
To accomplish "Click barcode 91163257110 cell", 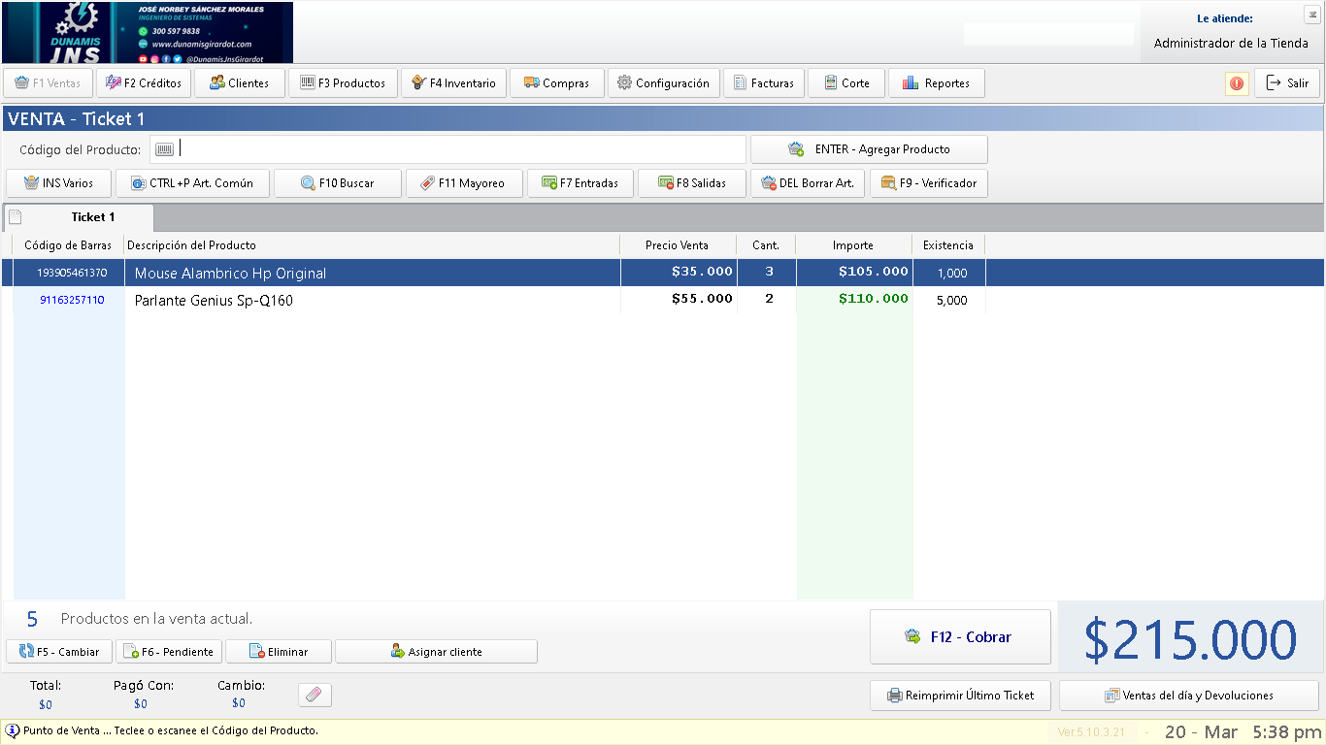I will (x=72, y=301).
